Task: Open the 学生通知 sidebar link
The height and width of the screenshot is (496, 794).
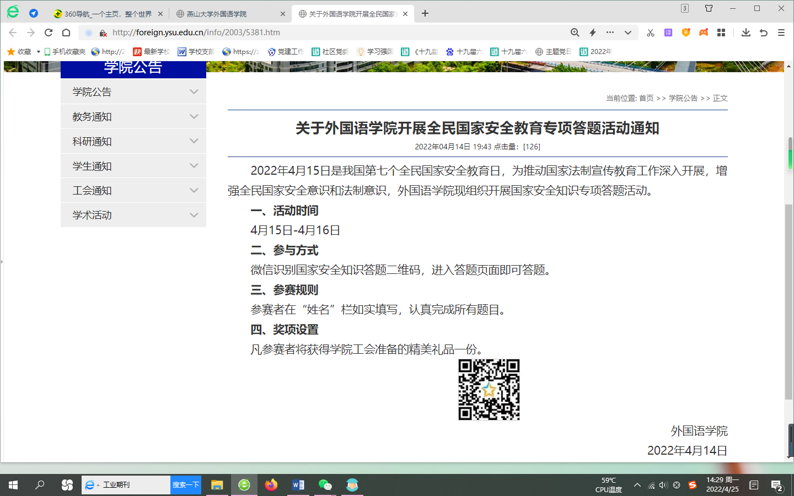Action: point(92,166)
